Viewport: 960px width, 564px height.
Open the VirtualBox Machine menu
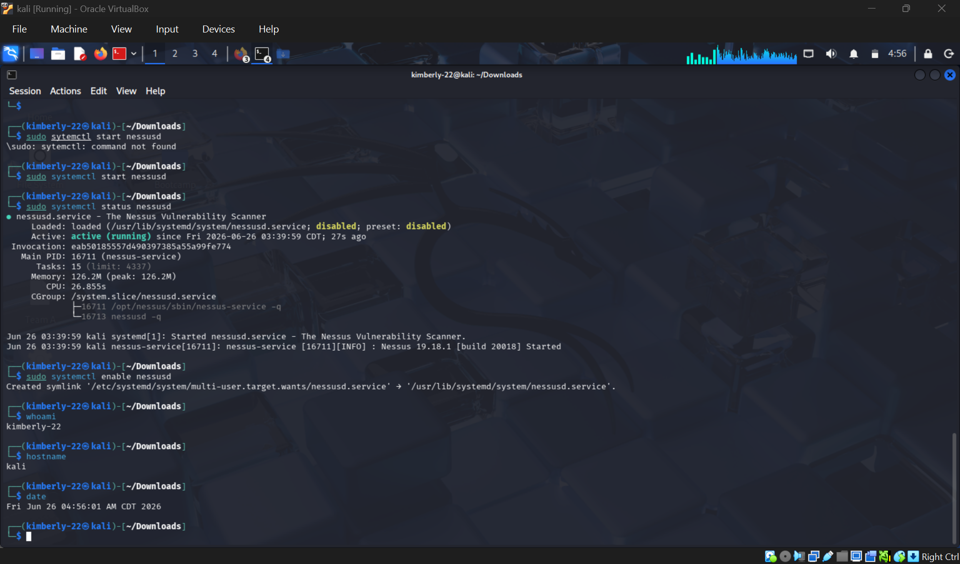click(69, 29)
